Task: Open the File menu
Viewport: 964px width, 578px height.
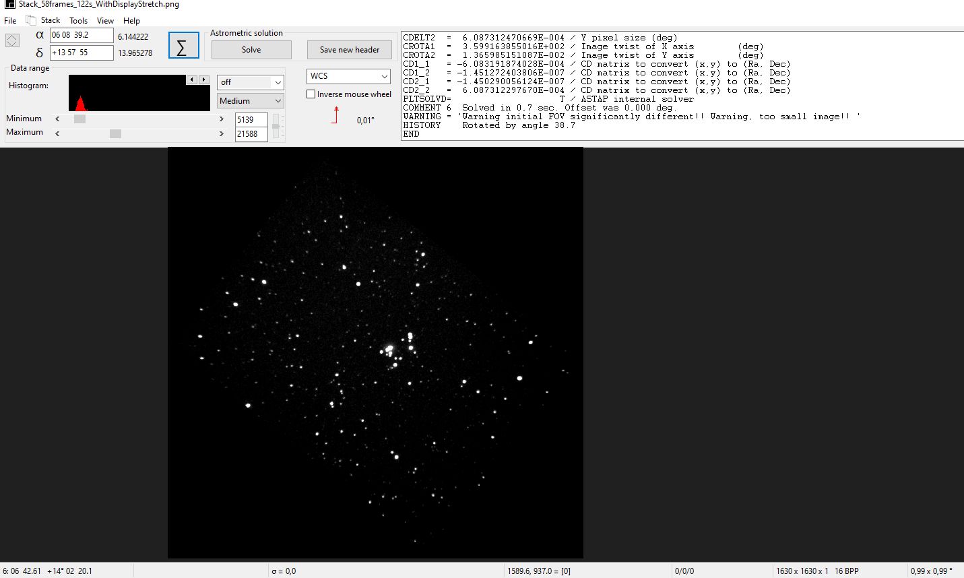Action: 10,21
